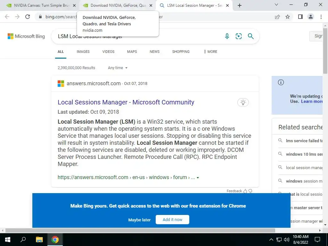Click the padlock site info icon
328x246 pixels.
40,17
